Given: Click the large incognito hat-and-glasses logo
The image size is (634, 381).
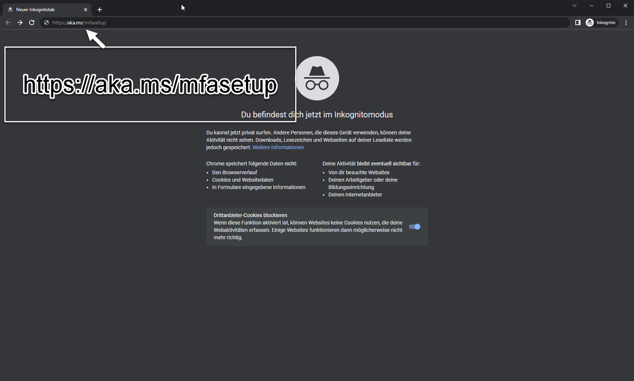Looking at the screenshot, I should 317,78.
